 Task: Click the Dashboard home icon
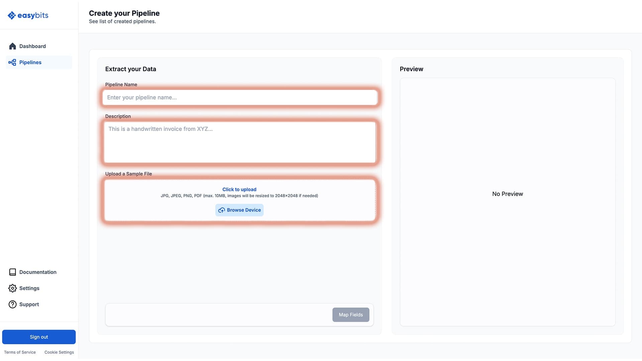(x=12, y=46)
